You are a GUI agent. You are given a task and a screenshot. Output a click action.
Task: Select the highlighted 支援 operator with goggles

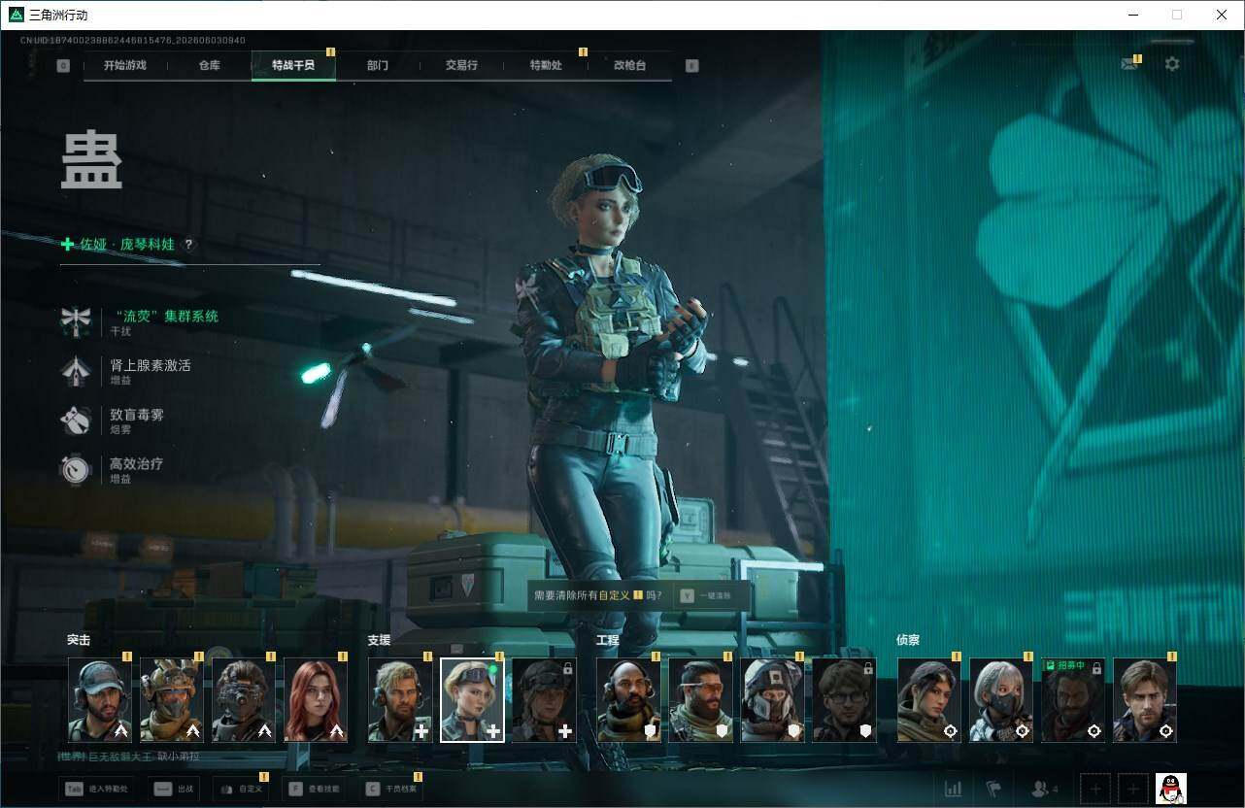coord(473,700)
